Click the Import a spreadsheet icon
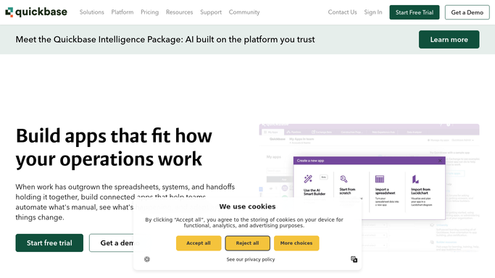The height and width of the screenshot is (278, 495). [x=380, y=179]
